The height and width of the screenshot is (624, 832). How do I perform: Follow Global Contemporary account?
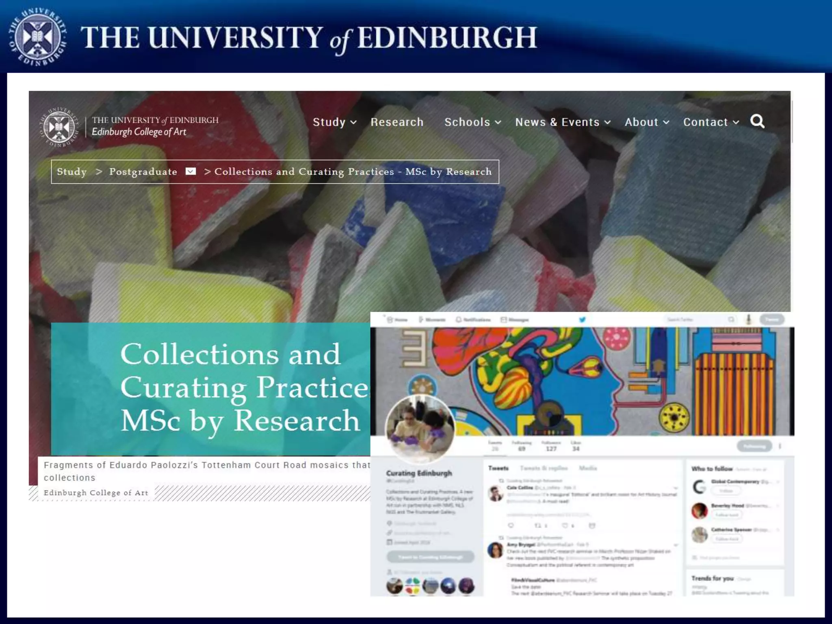tap(726, 491)
